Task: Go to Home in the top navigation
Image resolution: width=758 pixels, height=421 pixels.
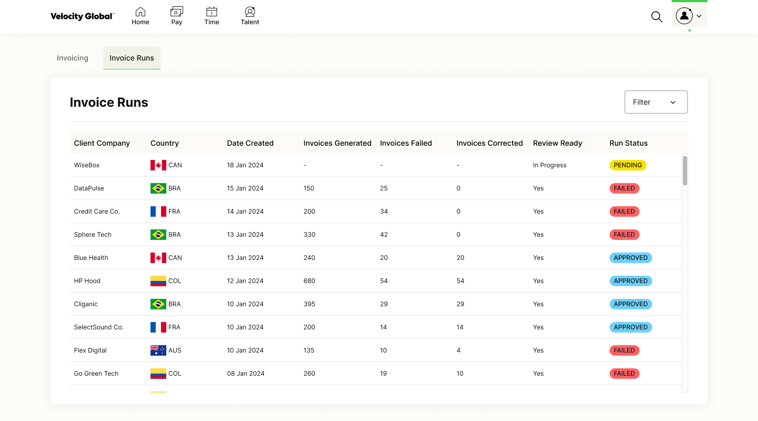Action: pyautogui.click(x=141, y=16)
